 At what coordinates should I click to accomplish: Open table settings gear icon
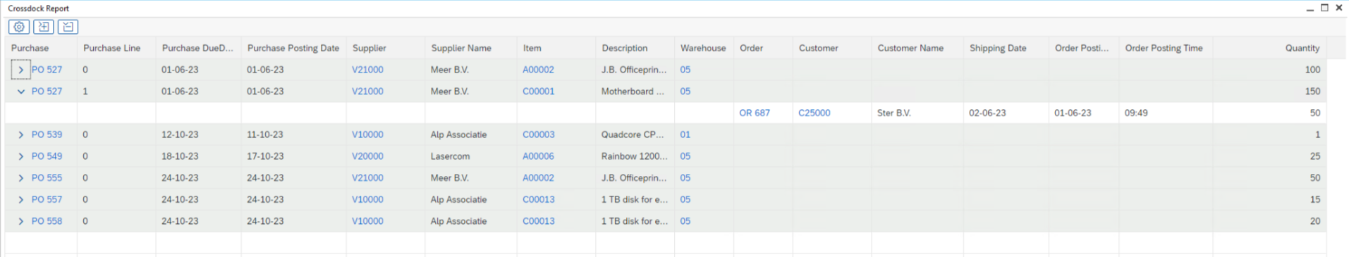(19, 27)
